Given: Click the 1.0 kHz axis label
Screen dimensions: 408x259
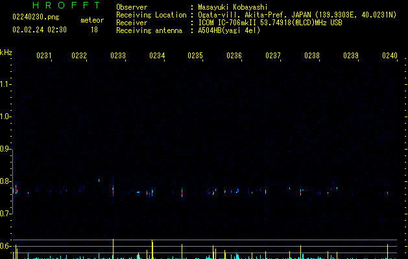Looking at the screenshot, I should [5, 117].
